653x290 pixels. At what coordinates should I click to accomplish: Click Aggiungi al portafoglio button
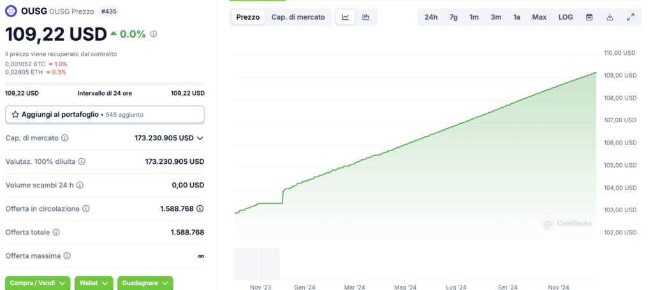(x=105, y=115)
